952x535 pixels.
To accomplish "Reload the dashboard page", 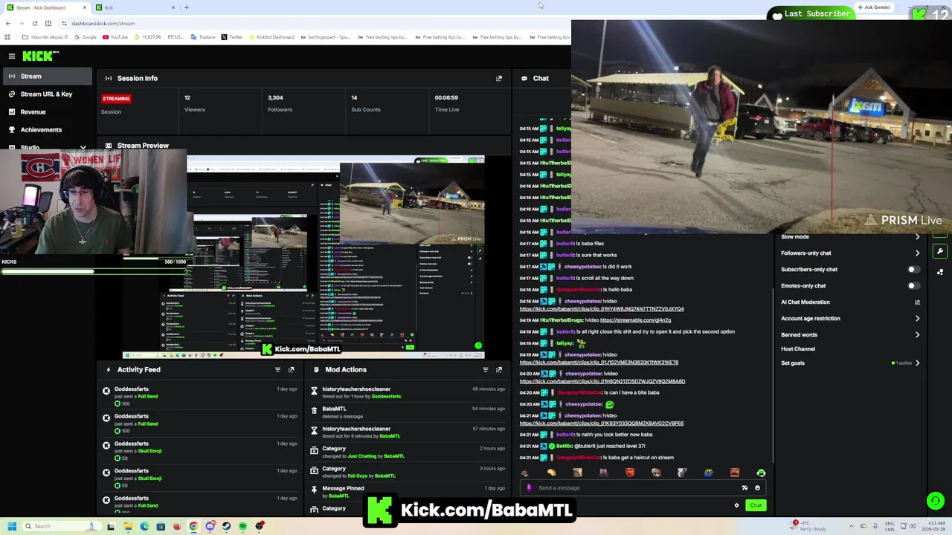I will coord(34,23).
